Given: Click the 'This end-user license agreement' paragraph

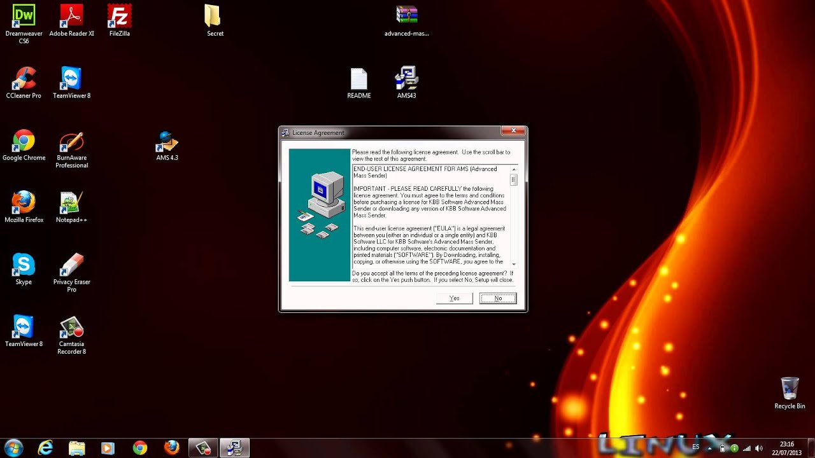Looking at the screenshot, I should point(430,245).
